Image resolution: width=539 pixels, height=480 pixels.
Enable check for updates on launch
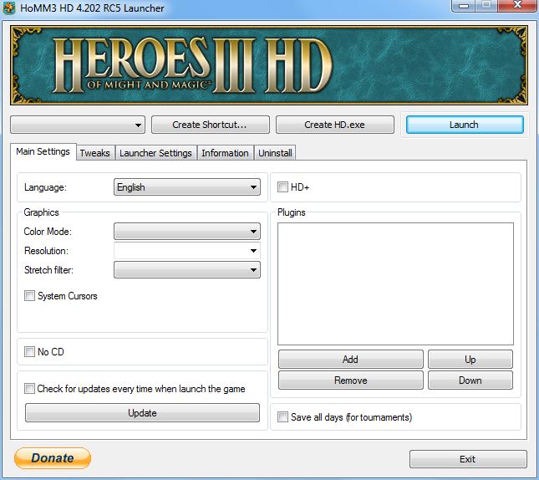[30, 388]
